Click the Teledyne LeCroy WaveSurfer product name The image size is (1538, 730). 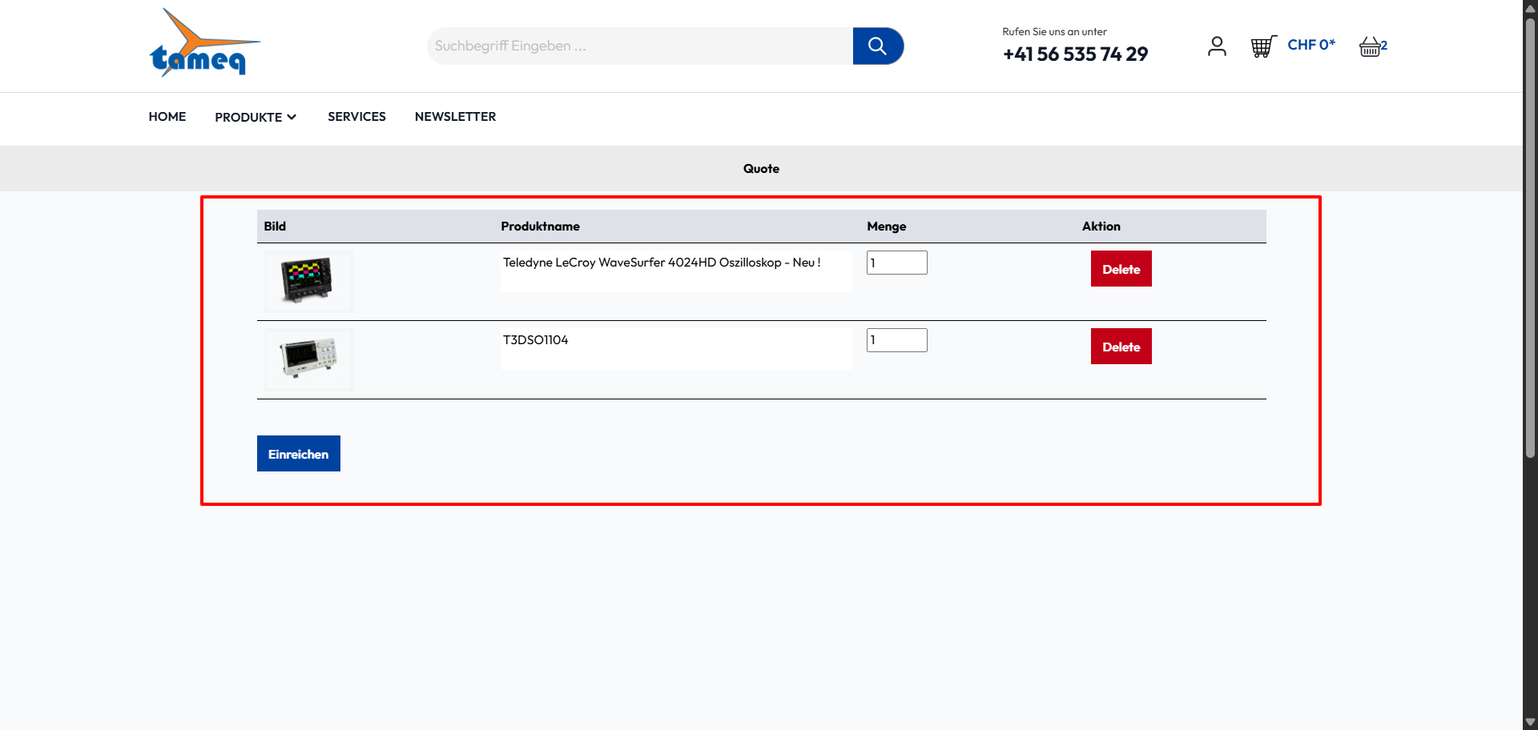661,263
